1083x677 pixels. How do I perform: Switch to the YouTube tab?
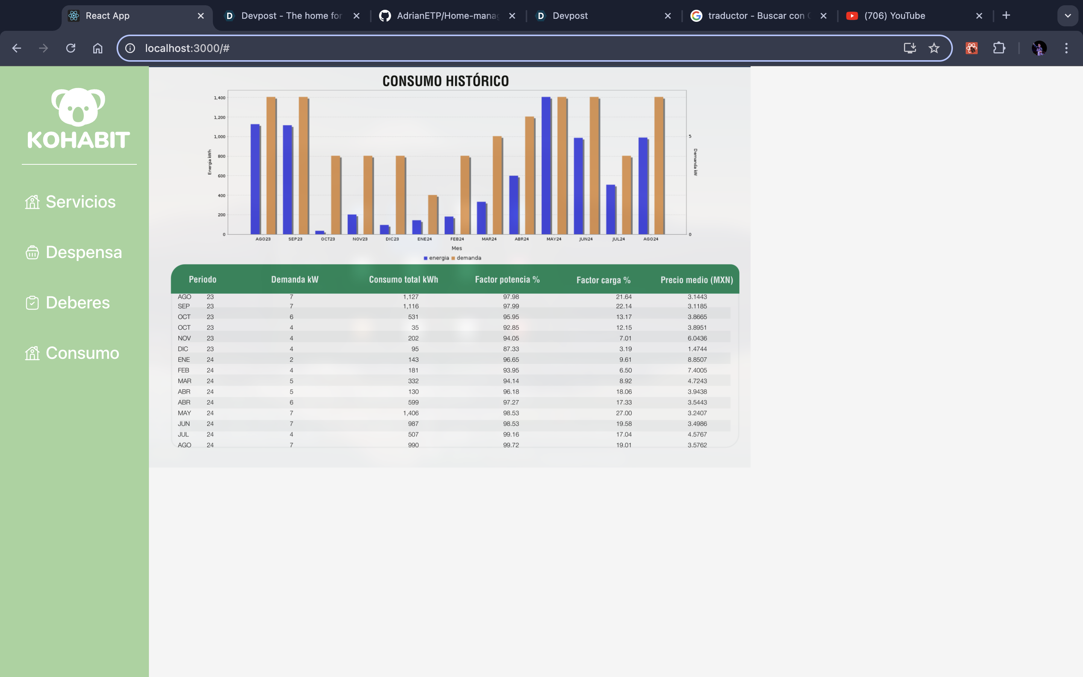click(x=894, y=16)
